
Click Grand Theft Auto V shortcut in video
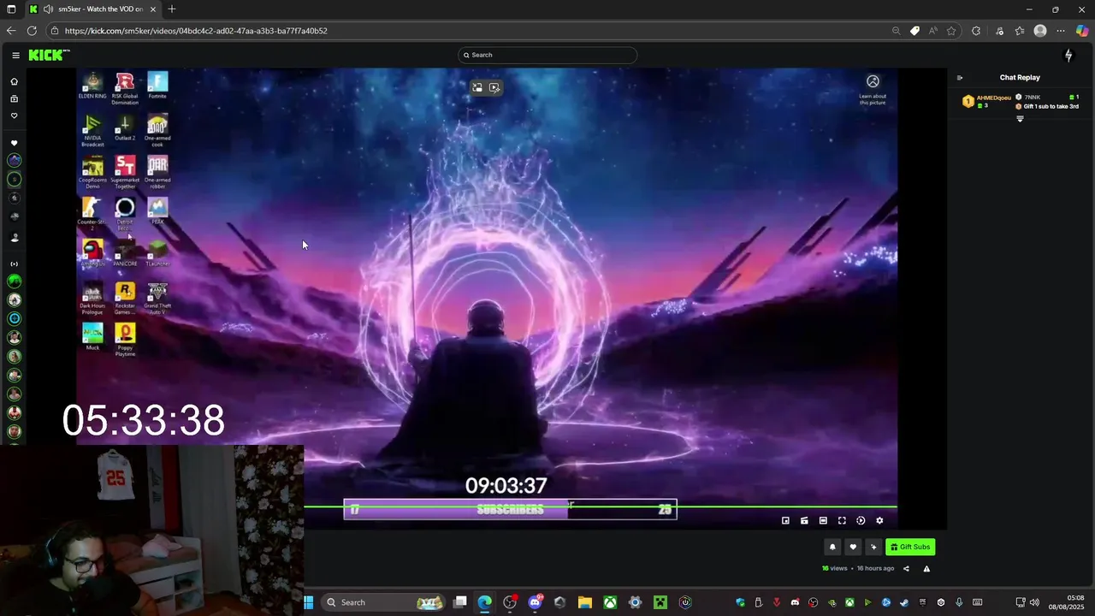tap(157, 298)
